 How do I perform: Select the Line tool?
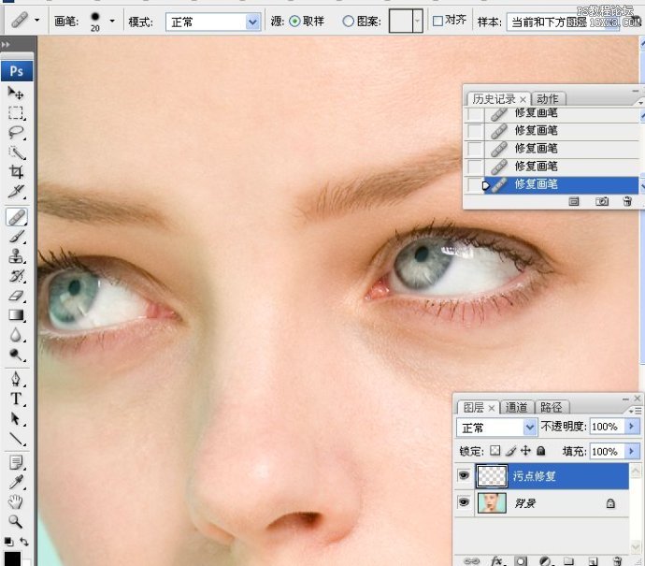point(16,439)
